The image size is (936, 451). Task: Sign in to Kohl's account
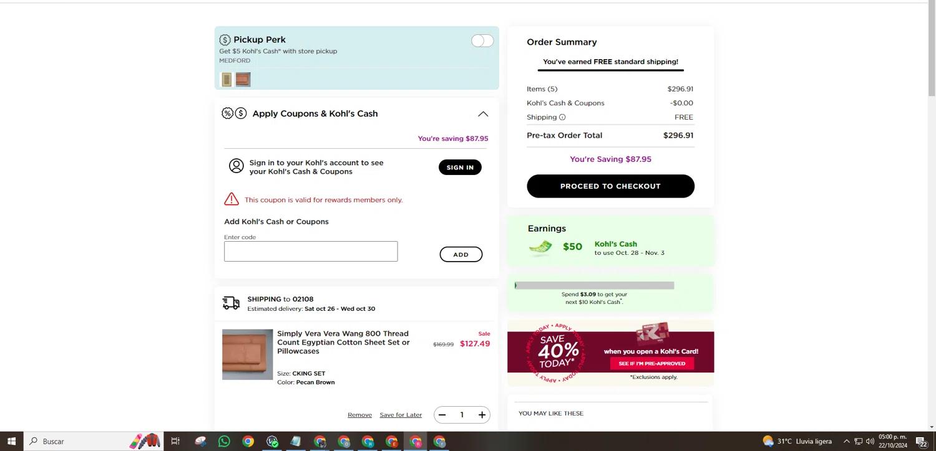click(x=460, y=168)
